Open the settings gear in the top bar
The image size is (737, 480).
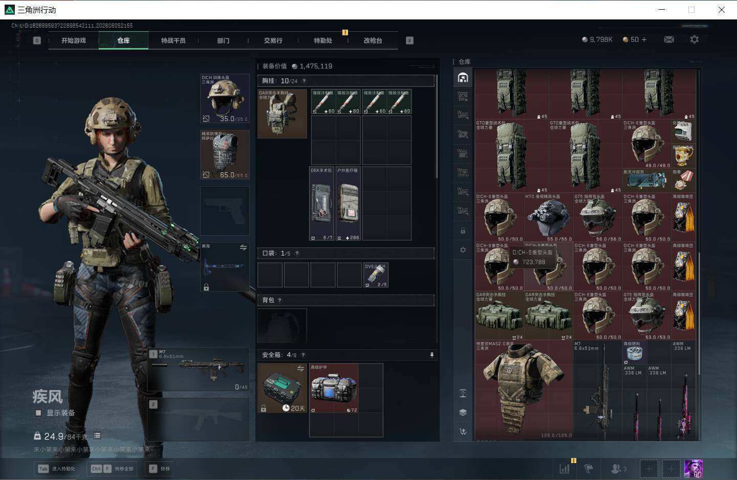pos(695,39)
